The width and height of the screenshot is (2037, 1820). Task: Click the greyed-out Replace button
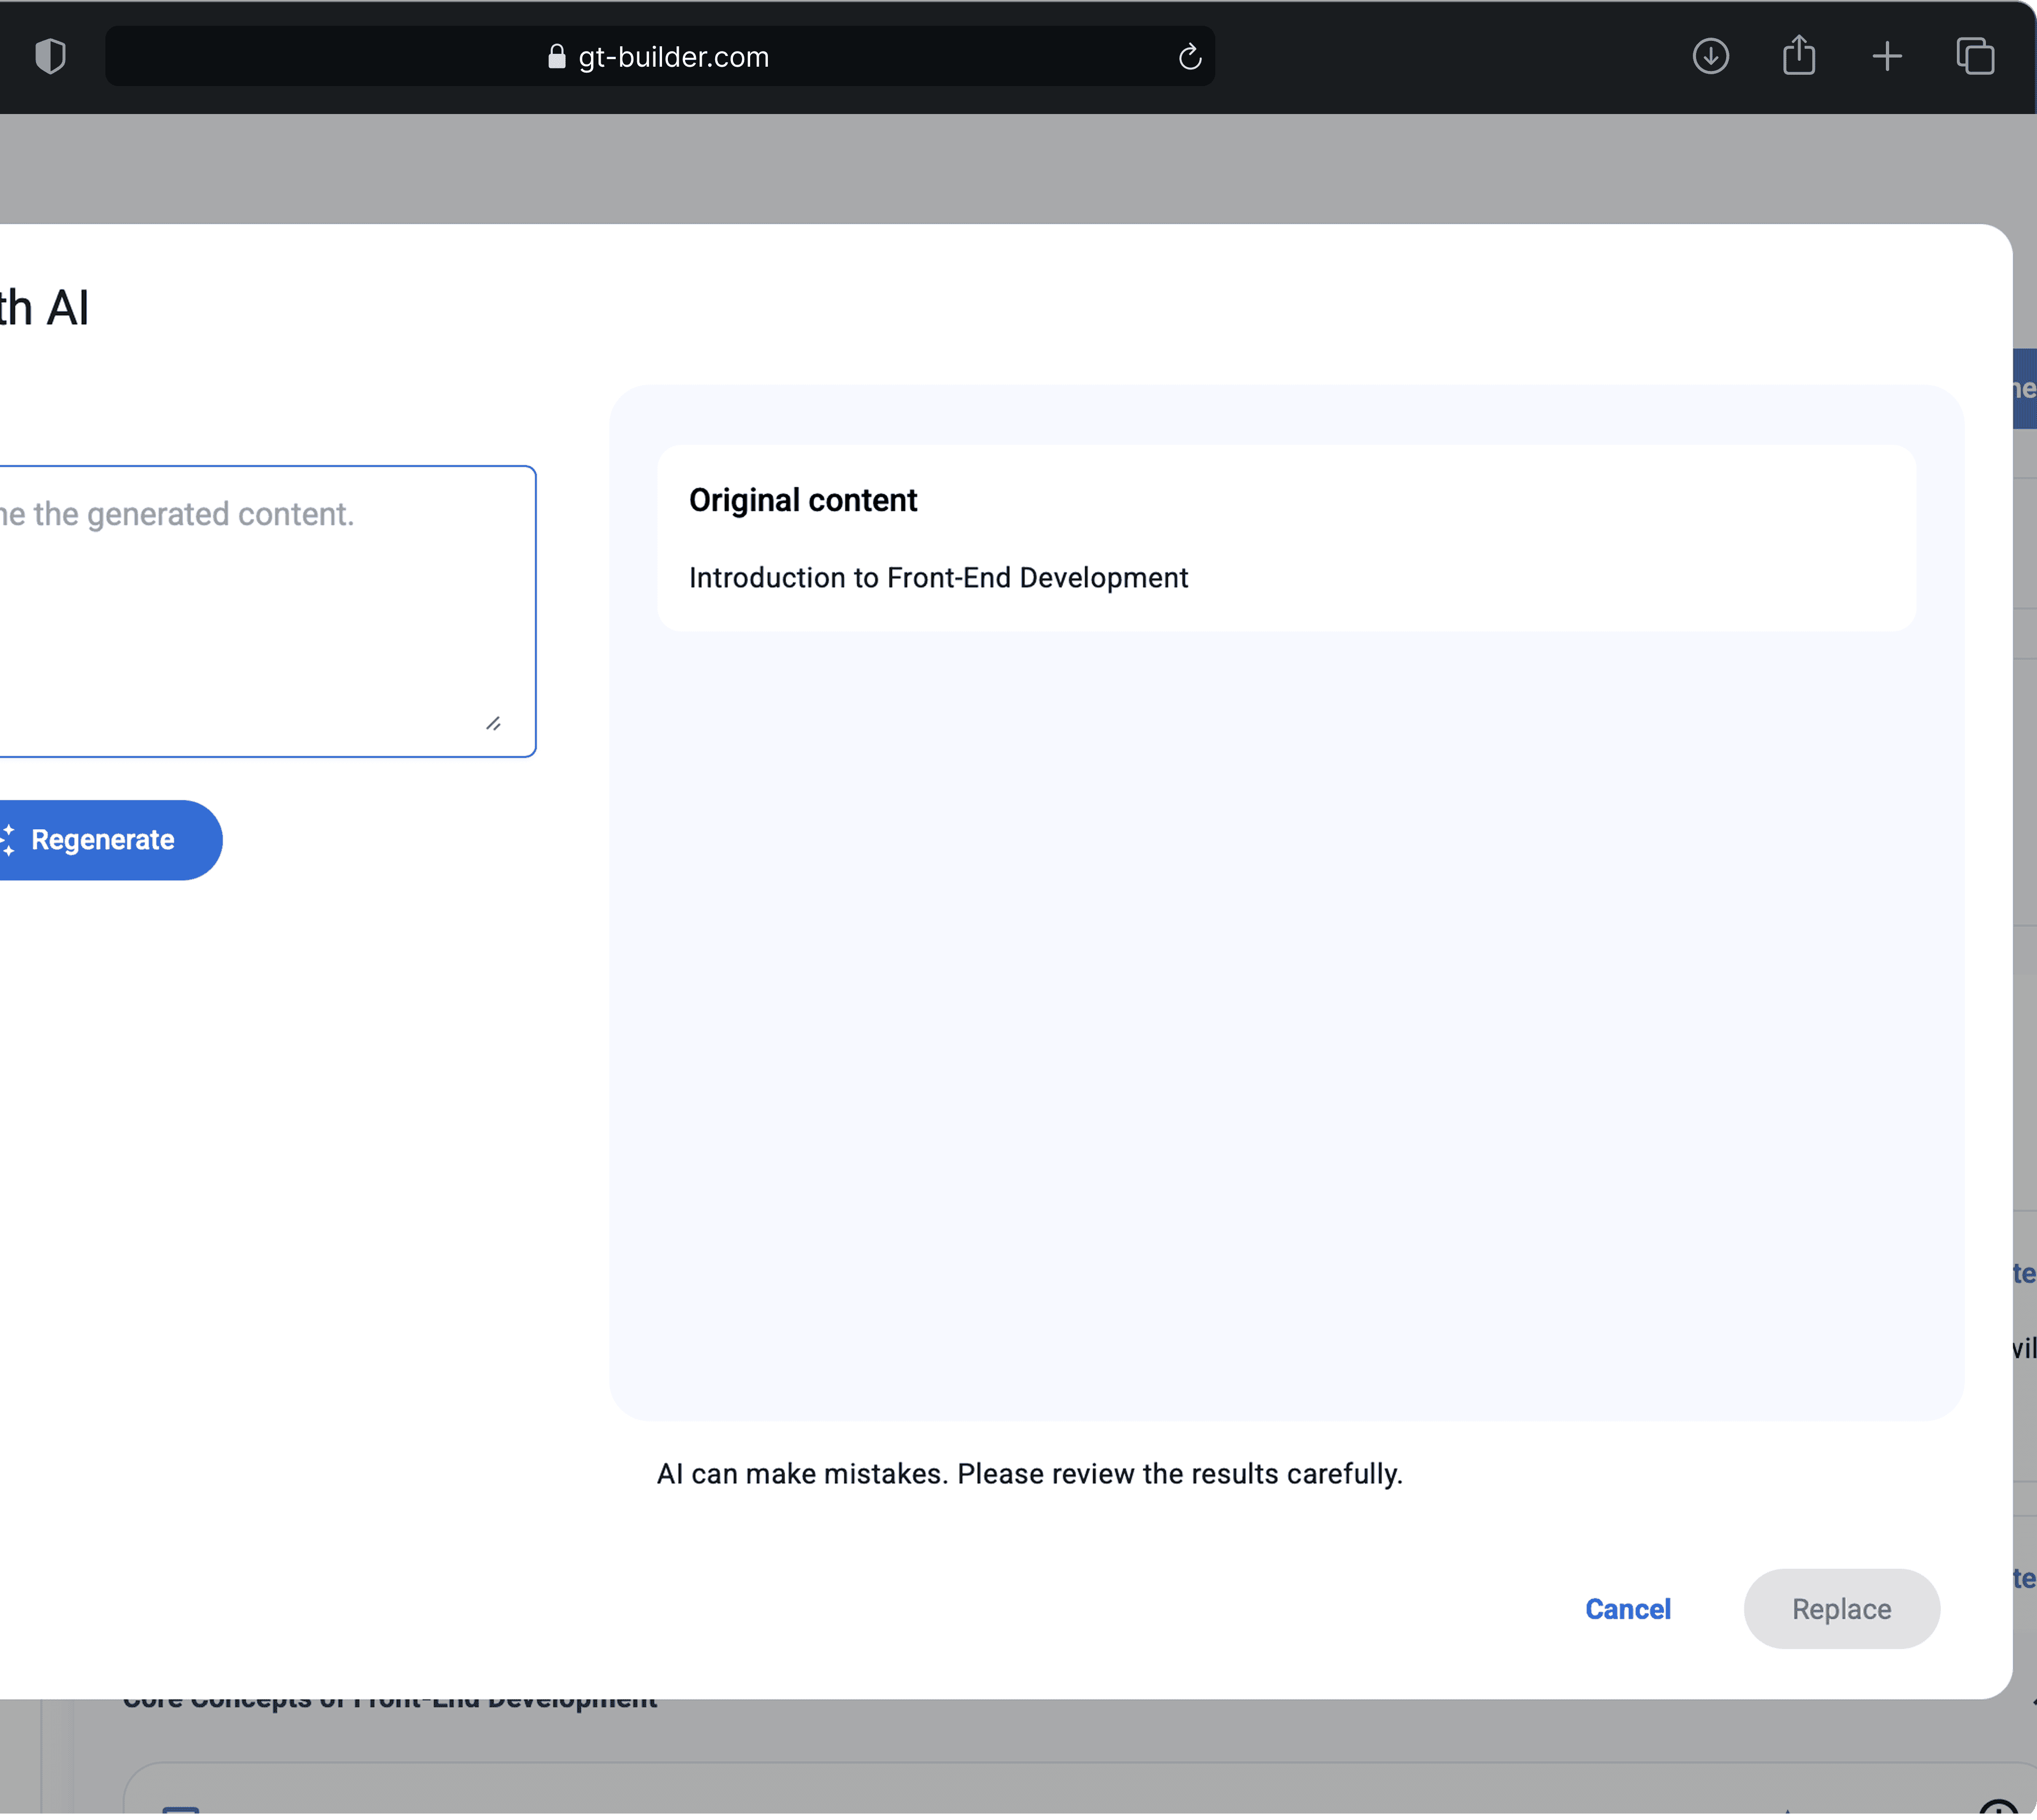[1841, 1609]
